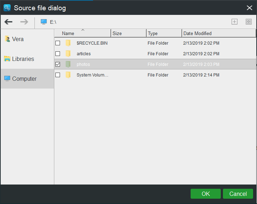Click the System Volum... folder icon
Viewport: 257px width, 204px height.
[x=68, y=75]
